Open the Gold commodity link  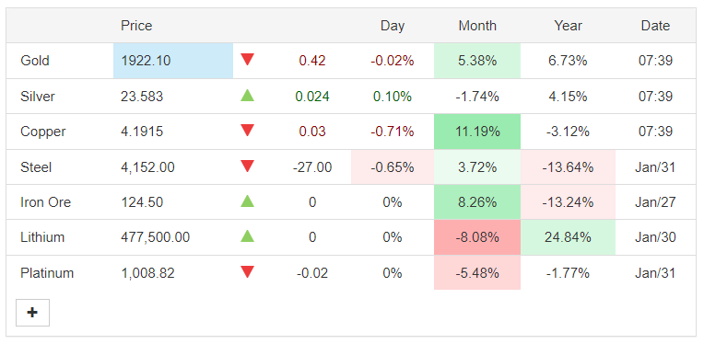coord(35,61)
